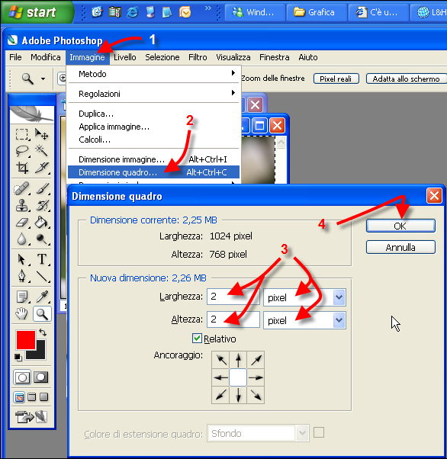The width and height of the screenshot is (447, 459).
Task: Select the Type tool
Action: click(42, 259)
